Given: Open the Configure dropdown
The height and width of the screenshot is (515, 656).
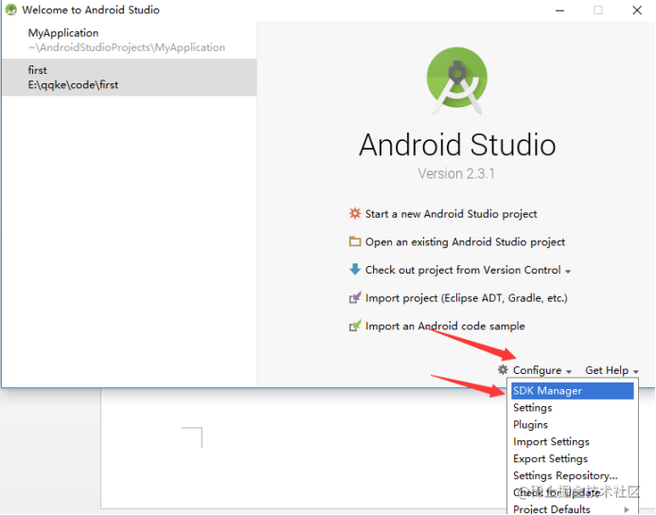Looking at the screenshot, I should click(541, 370).
